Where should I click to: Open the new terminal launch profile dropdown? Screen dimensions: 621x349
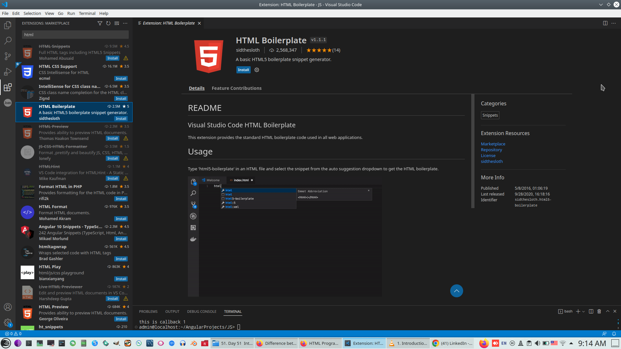click(x=583, y=312)
